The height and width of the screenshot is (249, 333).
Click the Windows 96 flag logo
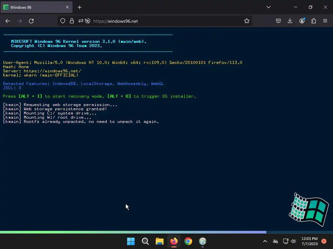coord(309,209)
